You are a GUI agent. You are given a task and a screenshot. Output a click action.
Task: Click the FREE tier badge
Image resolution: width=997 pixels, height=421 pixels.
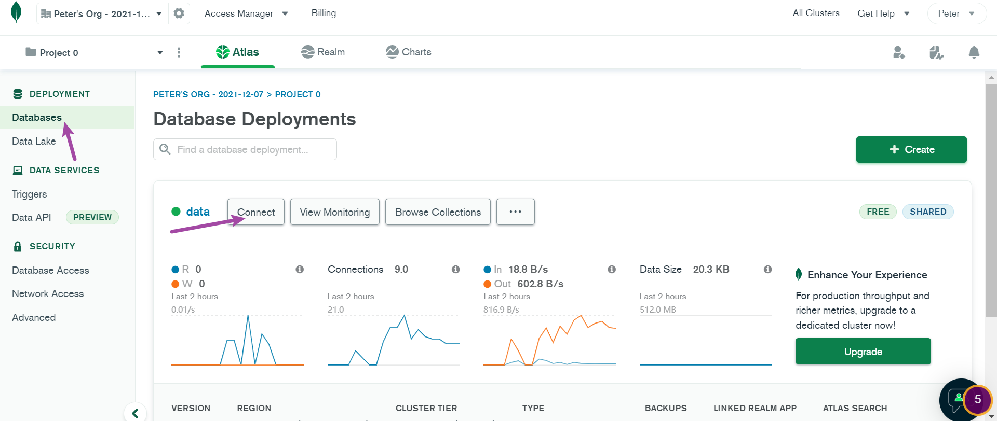[x=878, y=212]
